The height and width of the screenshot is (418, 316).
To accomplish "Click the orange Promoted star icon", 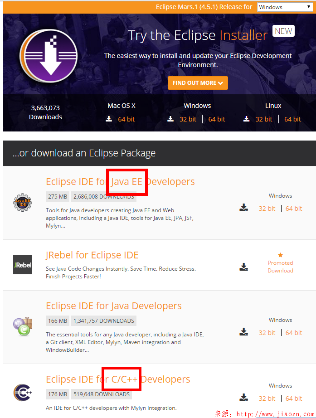I will pyautogui.click(x=280, y=255).
